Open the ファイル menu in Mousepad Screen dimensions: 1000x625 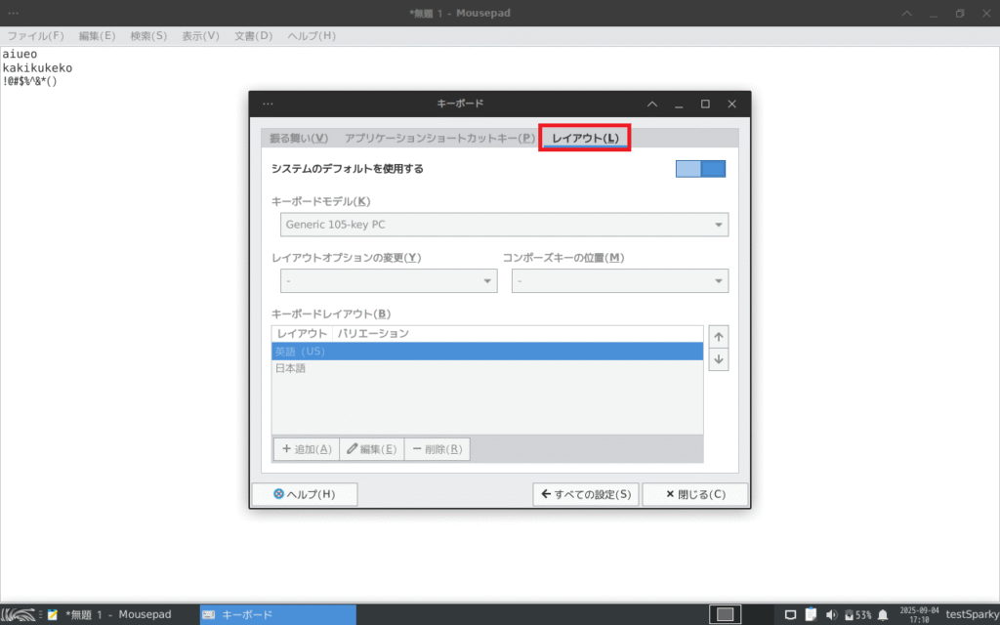pos(36,36)
